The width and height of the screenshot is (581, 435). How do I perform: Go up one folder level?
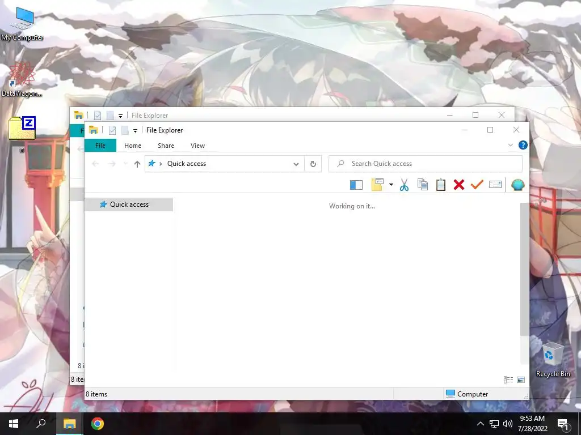137,164
